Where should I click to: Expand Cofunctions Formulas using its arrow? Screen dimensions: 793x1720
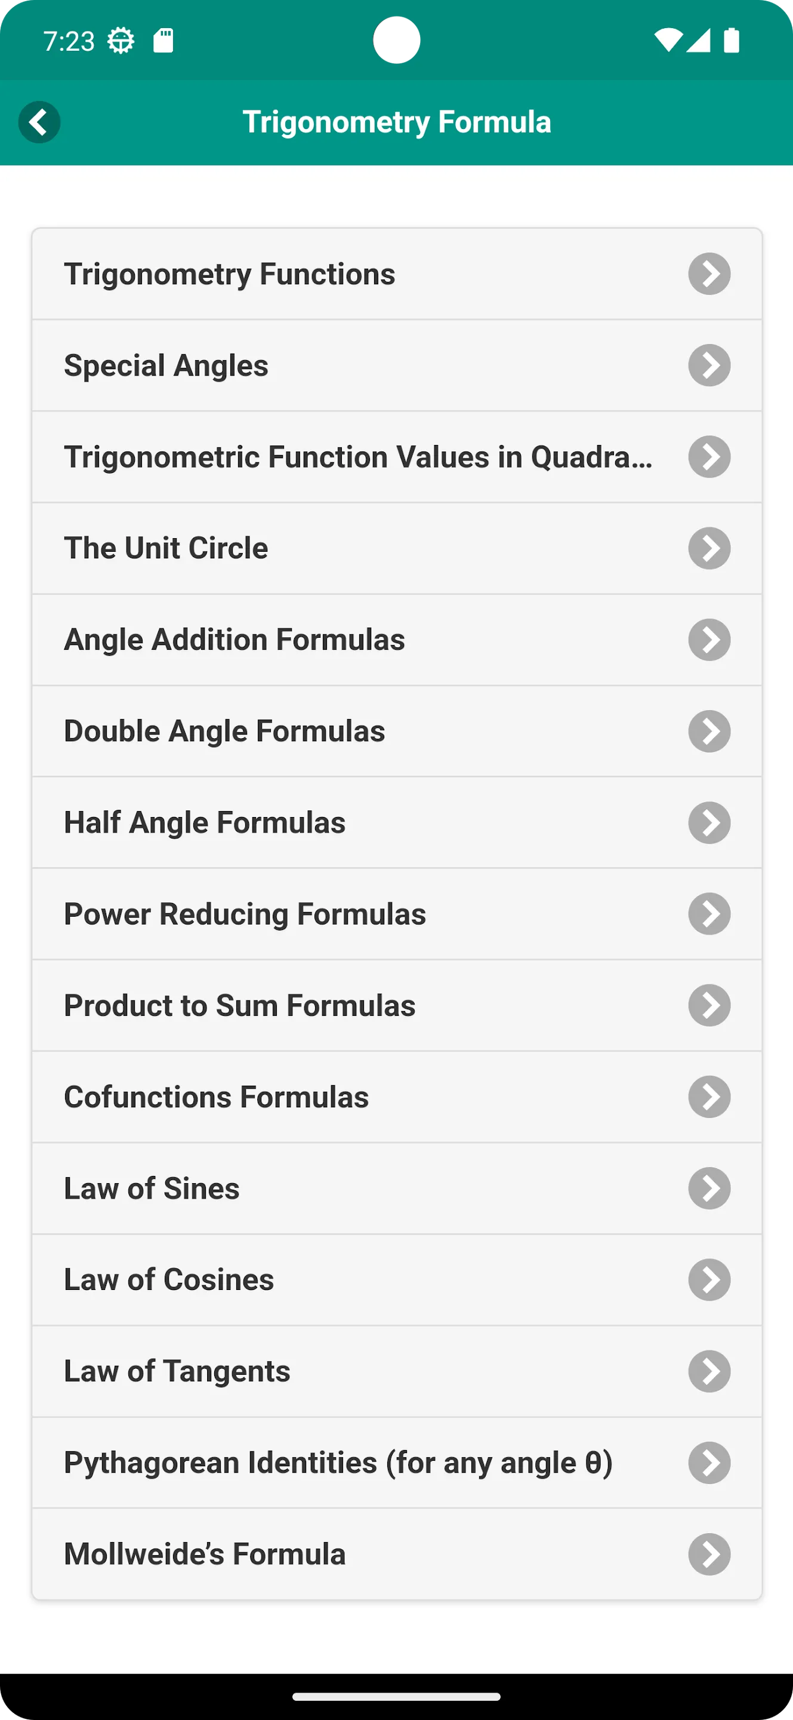pyautogui.click(x=709, y=1097)
